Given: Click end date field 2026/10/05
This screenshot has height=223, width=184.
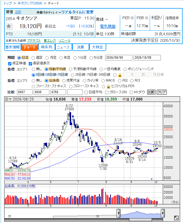Looking at the screenshot, I should tap(147, 58).
